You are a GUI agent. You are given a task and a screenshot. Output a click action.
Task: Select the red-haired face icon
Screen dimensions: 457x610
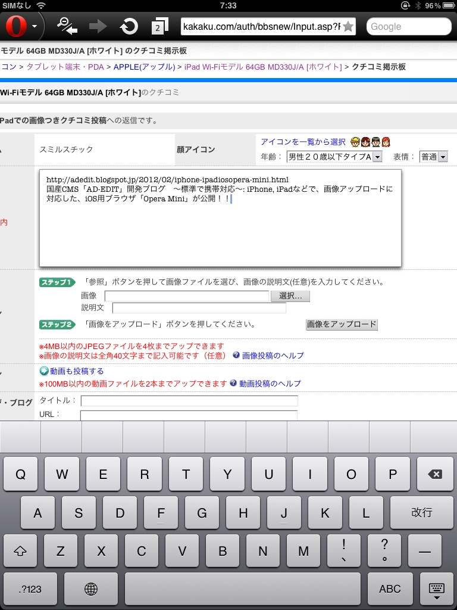[386, 142]
